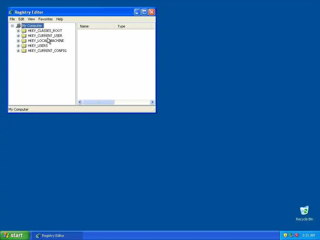The image size is (320, 240).
Task: Click the Registry Editor taskbar button
Action: [x=57, y=236]
